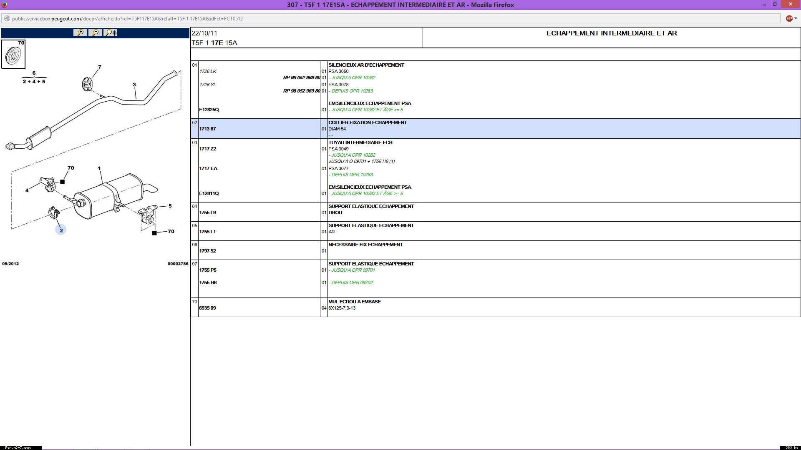
Task: Click callout number 7 in the diagram
Action: (100, 67)
